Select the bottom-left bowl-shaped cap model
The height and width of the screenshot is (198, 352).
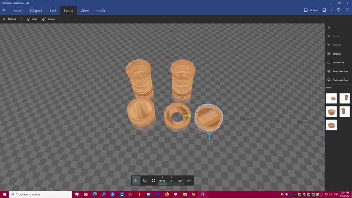click(x=141, y=112)
